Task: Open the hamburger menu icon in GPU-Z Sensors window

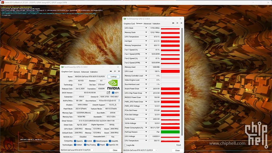Action: pyautogui.click(x=181, y=23)
